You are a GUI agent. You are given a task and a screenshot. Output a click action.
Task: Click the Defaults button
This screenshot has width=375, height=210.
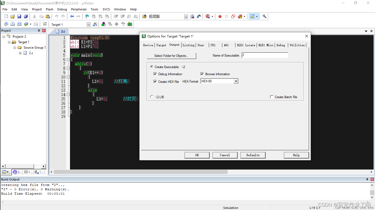(253, 155)
